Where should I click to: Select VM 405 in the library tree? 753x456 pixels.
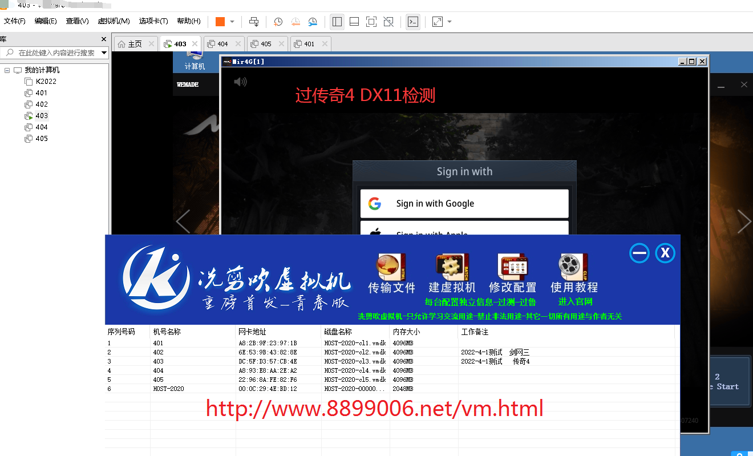(37, 139)
